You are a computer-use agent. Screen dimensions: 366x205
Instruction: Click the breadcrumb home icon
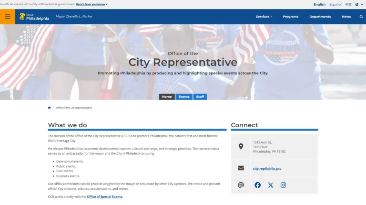49,108
